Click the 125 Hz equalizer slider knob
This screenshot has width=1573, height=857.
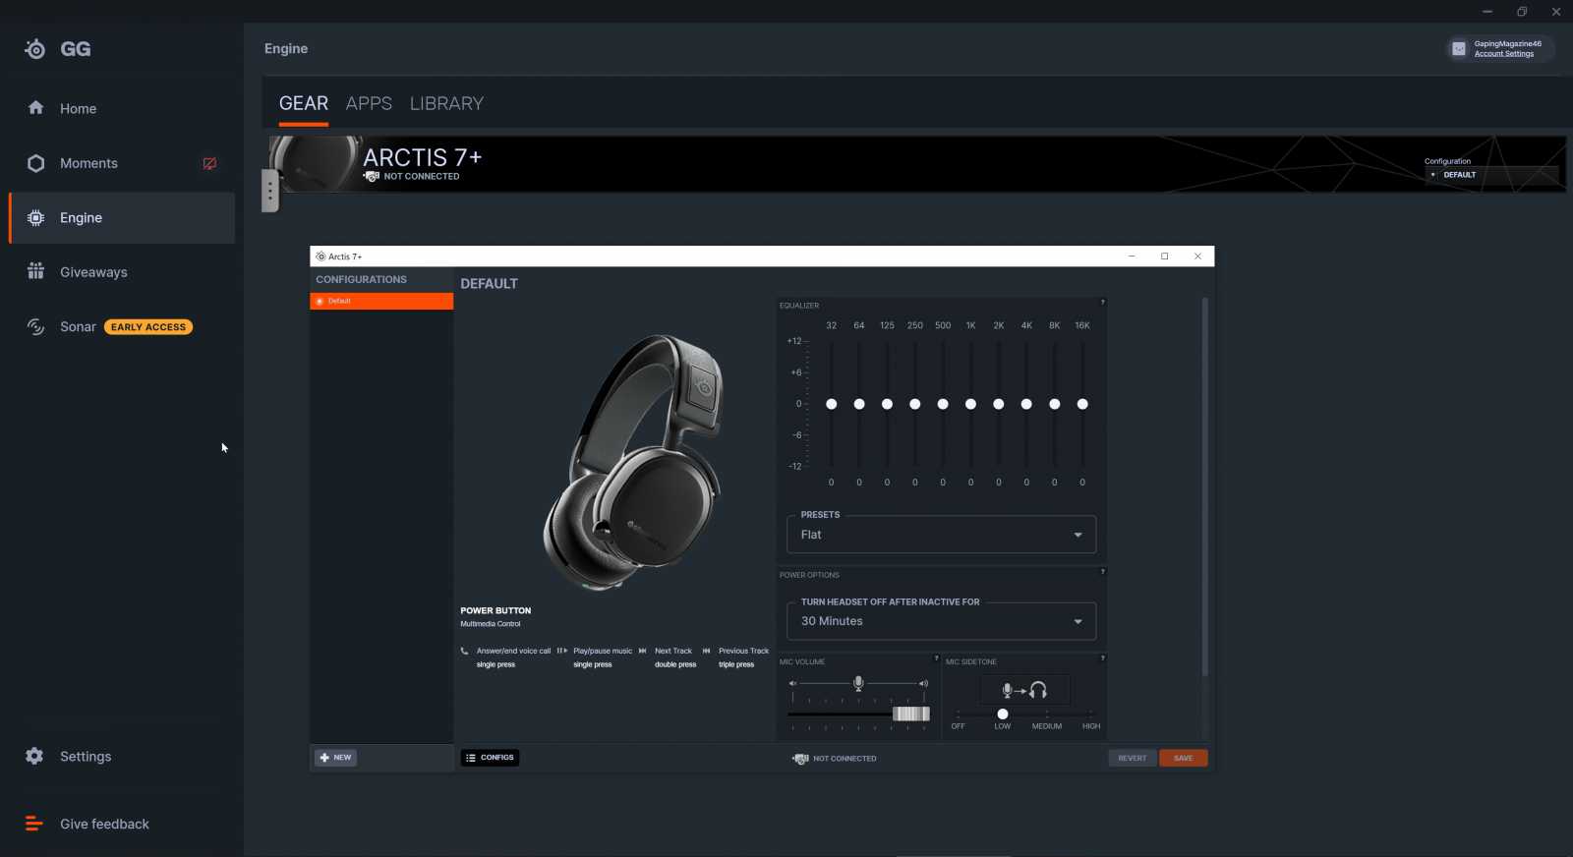tap(887, 404)
